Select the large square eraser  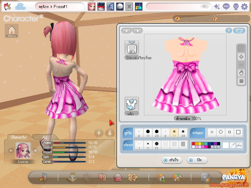click(x=238, y=132)
